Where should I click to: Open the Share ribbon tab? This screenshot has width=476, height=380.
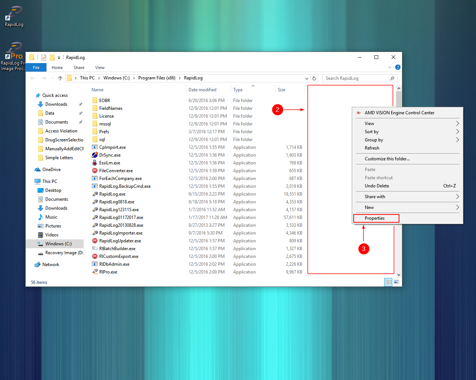(79, 68)
